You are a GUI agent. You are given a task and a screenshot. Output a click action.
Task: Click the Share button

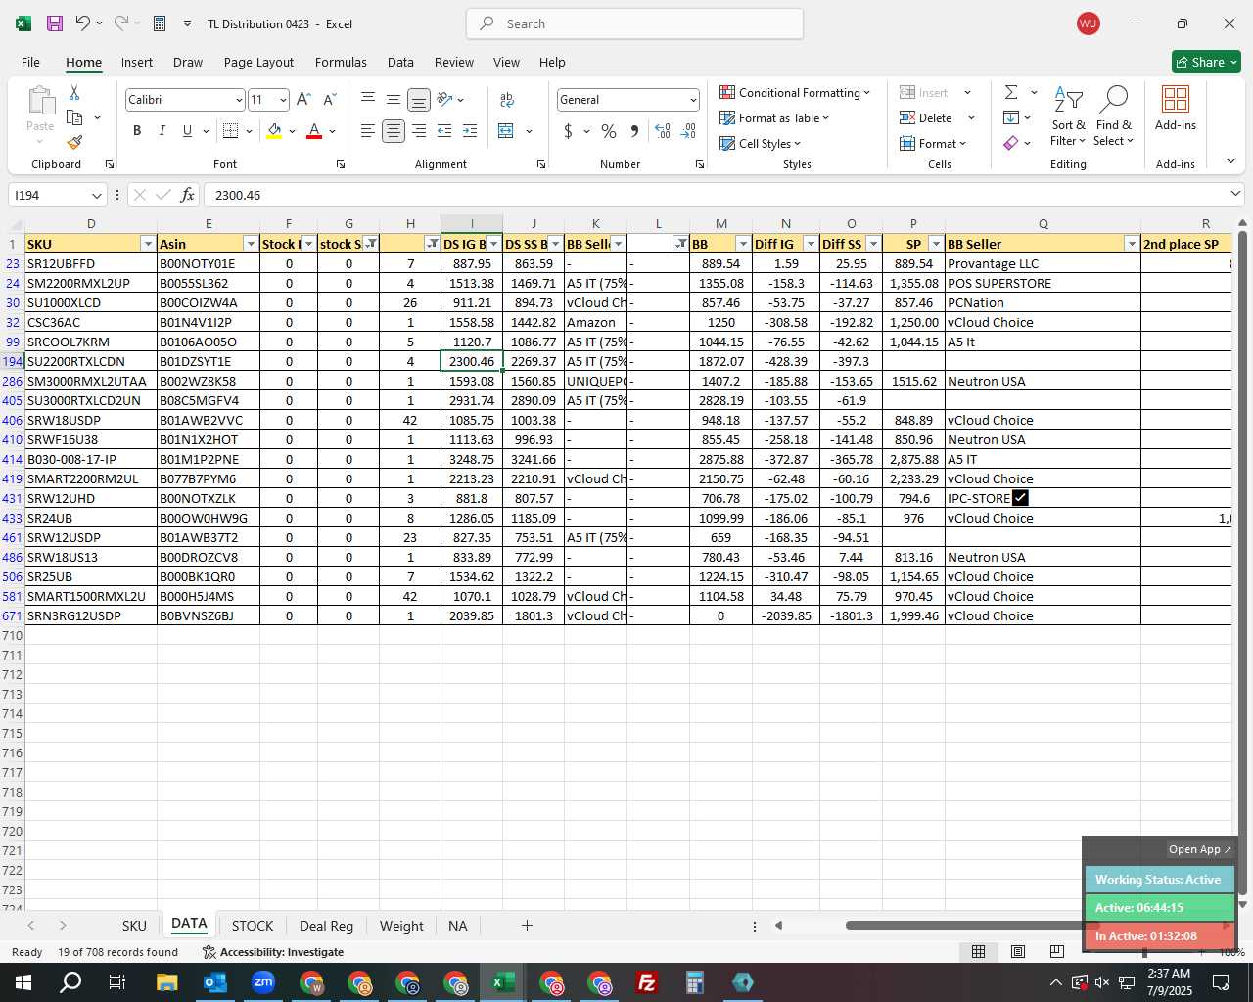[1206, 62]
